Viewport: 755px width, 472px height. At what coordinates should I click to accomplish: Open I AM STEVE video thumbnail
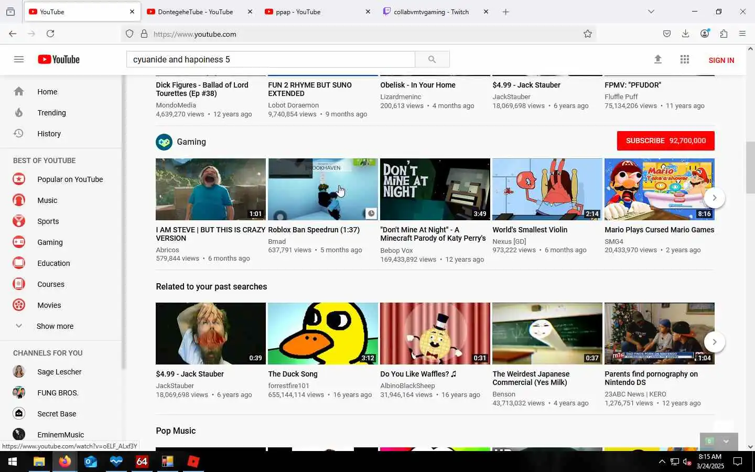[211, 189]
